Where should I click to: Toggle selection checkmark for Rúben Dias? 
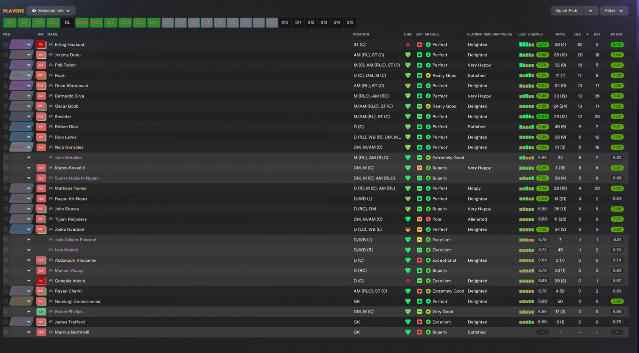point(6,127)
